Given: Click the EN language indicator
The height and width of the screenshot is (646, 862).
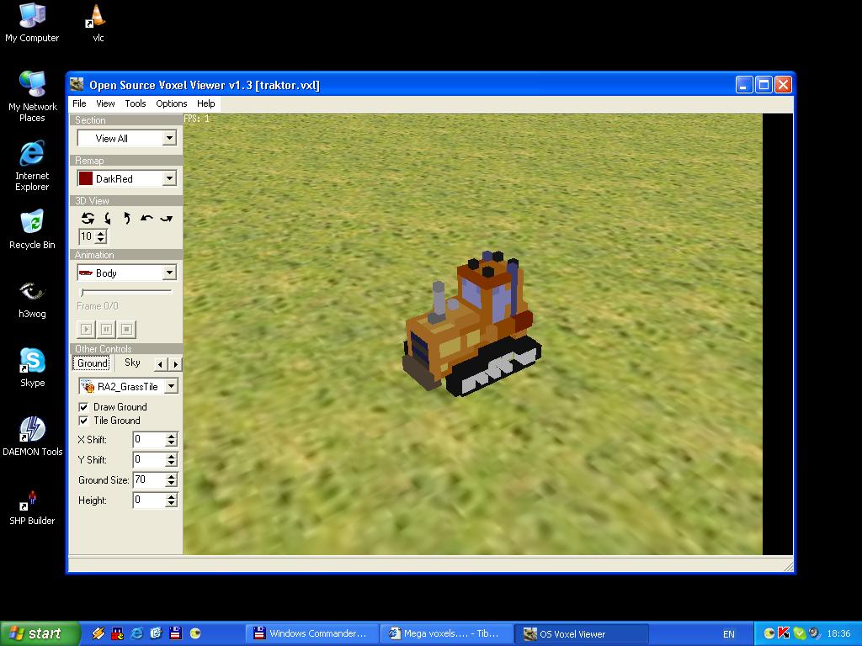Looking at the screenshot, I should pyautogui.click(x=729, y=634).
